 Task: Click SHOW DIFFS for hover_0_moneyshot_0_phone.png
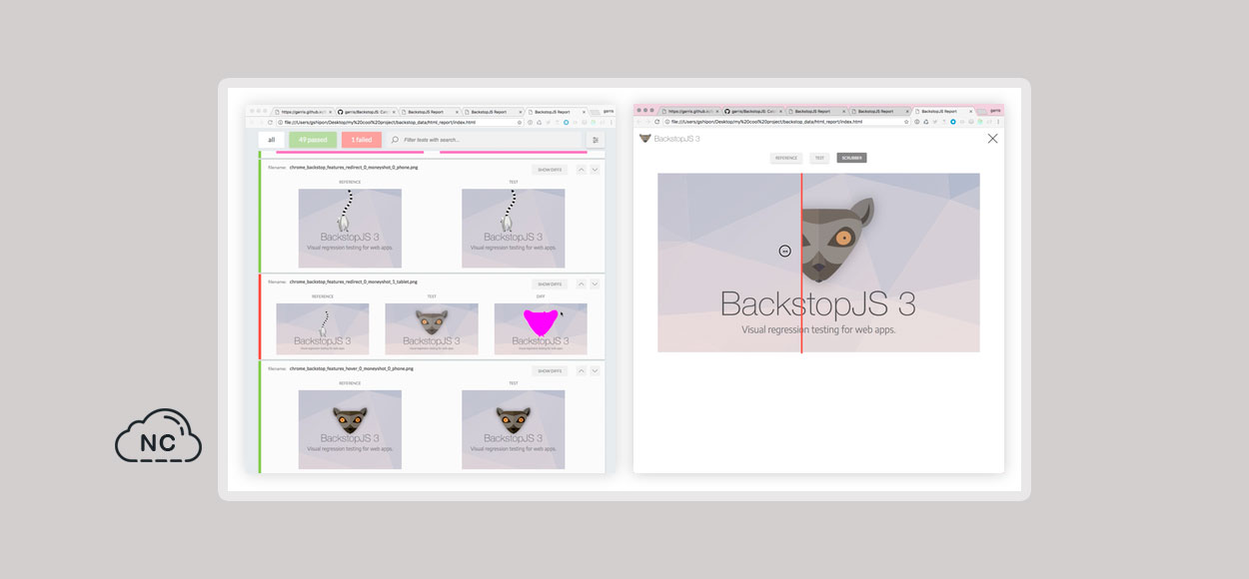(550, 370)
